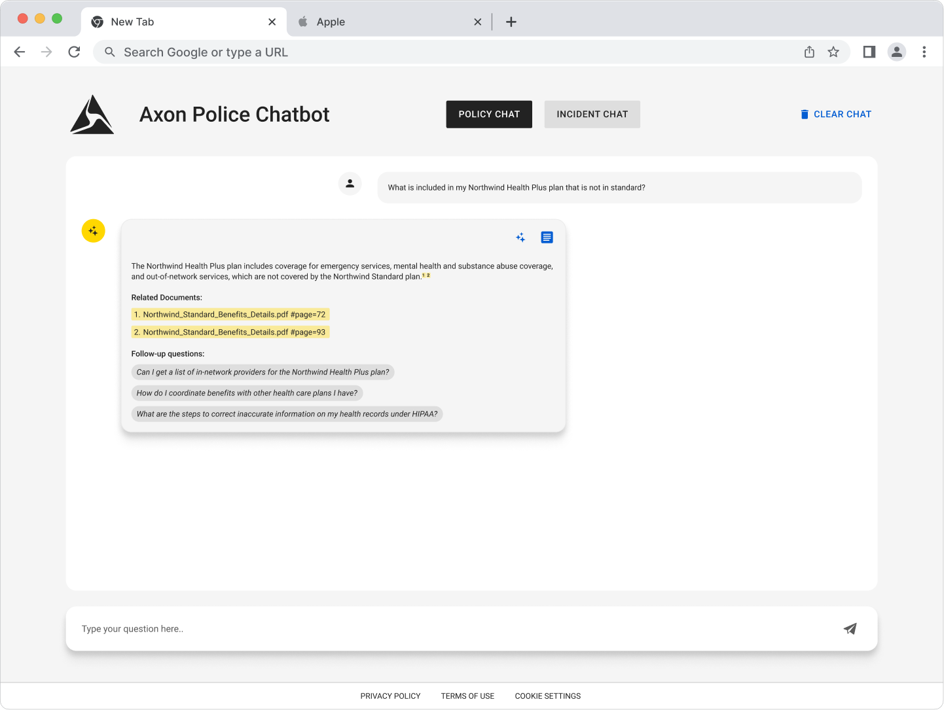Focus the 'Type your question here' field
Viewport: 944px width, 710px height.
(452, 629)
